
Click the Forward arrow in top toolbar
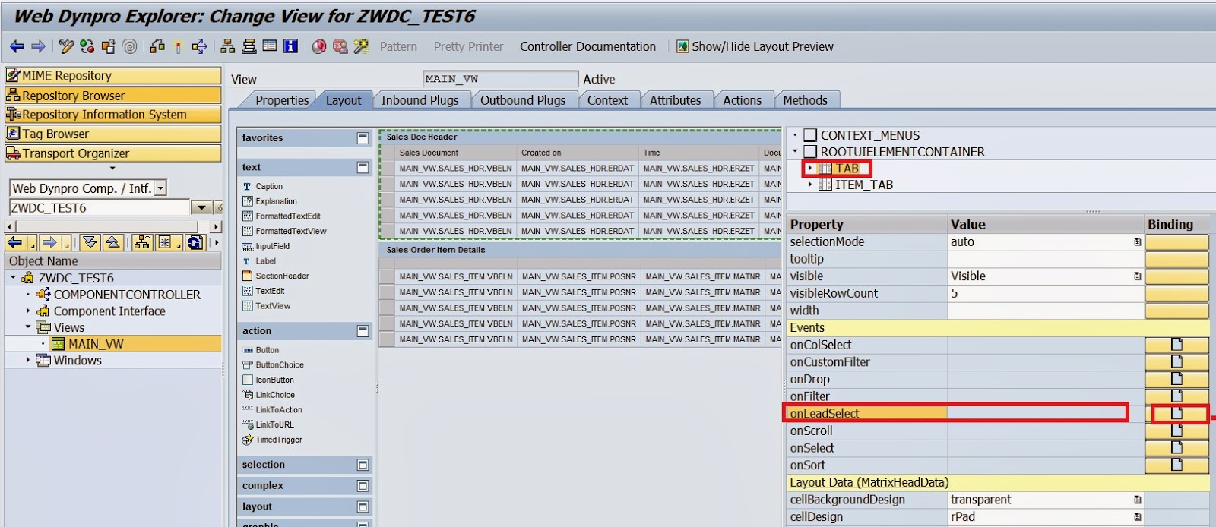point(38,47)
